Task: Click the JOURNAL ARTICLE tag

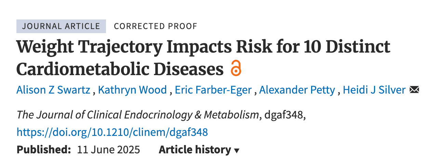Action: pyautogui.click(x=61, y=26)
